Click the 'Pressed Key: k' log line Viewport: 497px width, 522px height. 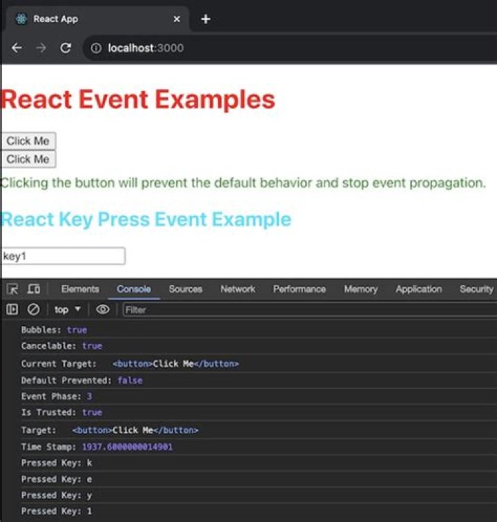[57, 463]
